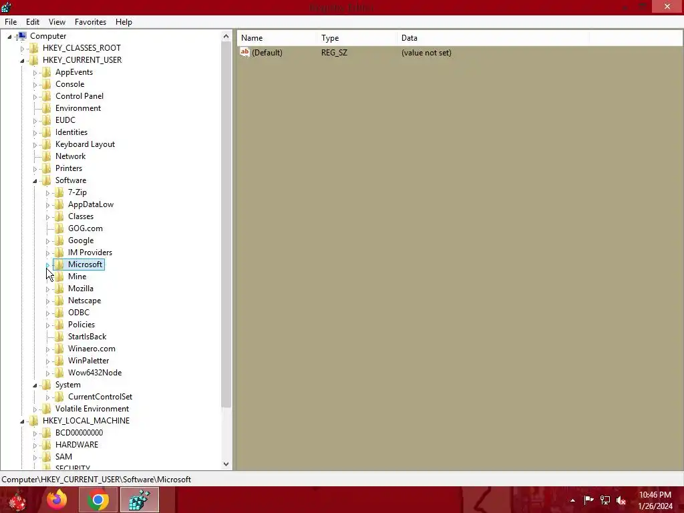
Task: Collapse the System key arrow
Action: point(35,385)
